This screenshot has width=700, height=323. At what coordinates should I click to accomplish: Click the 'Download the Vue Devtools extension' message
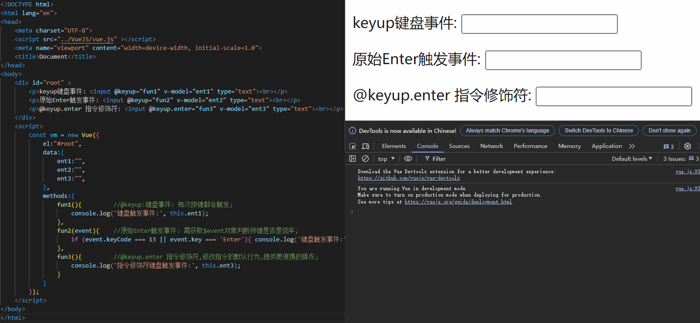pyautogui.click(x=456, y=171)
